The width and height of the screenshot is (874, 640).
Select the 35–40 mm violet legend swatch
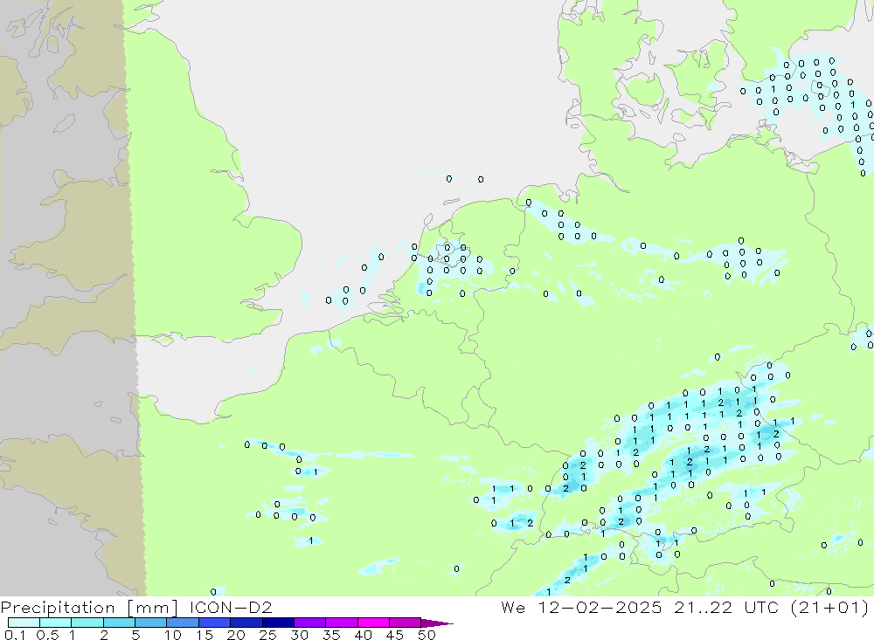[x=341, y=623]
